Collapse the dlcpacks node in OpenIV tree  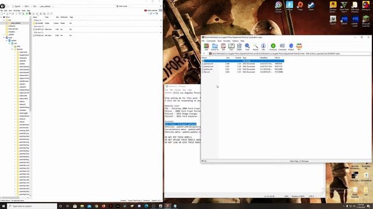tap(13, 49)
